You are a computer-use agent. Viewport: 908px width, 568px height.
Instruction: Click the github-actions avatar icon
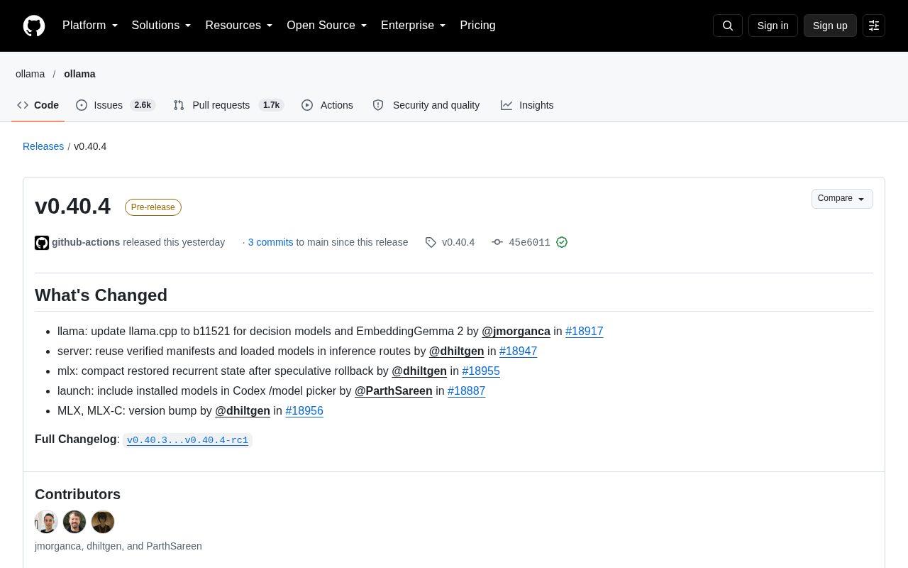[x=42, y=243]
